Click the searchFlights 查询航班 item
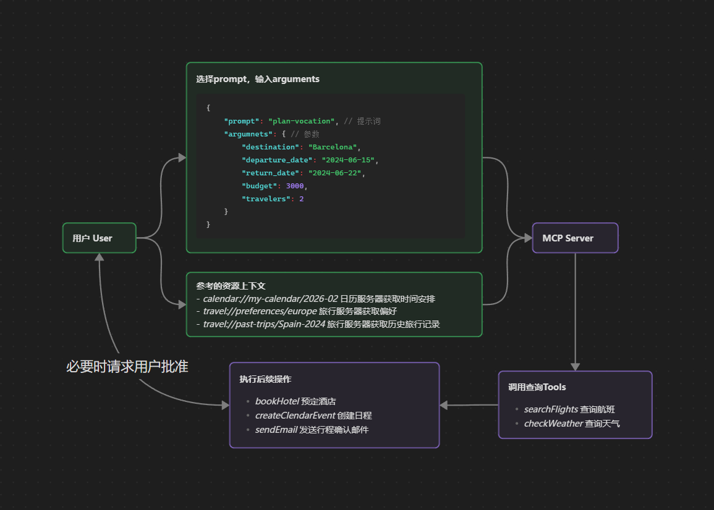 569,409
